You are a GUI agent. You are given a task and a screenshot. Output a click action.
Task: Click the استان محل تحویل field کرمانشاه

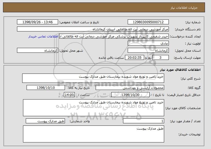148,51
